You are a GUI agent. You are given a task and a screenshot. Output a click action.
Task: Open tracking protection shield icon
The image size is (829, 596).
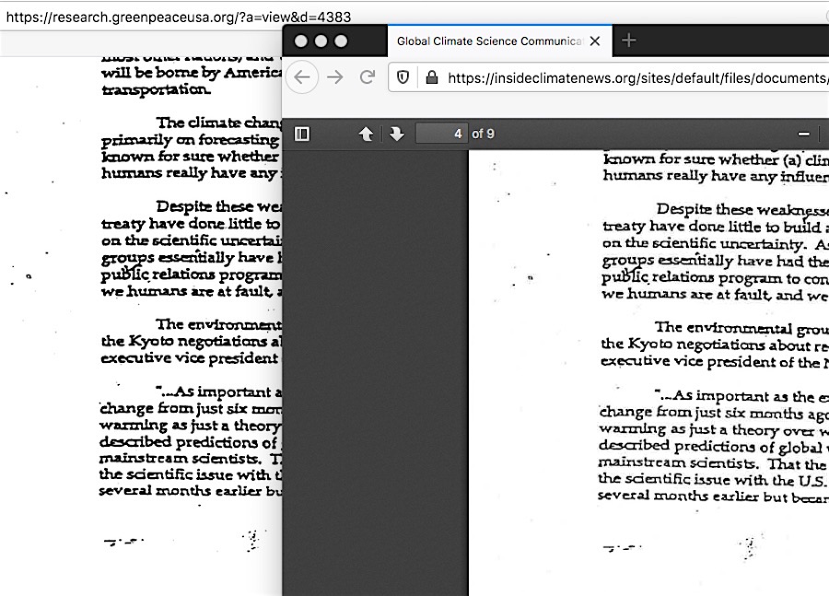coord(403,77)
